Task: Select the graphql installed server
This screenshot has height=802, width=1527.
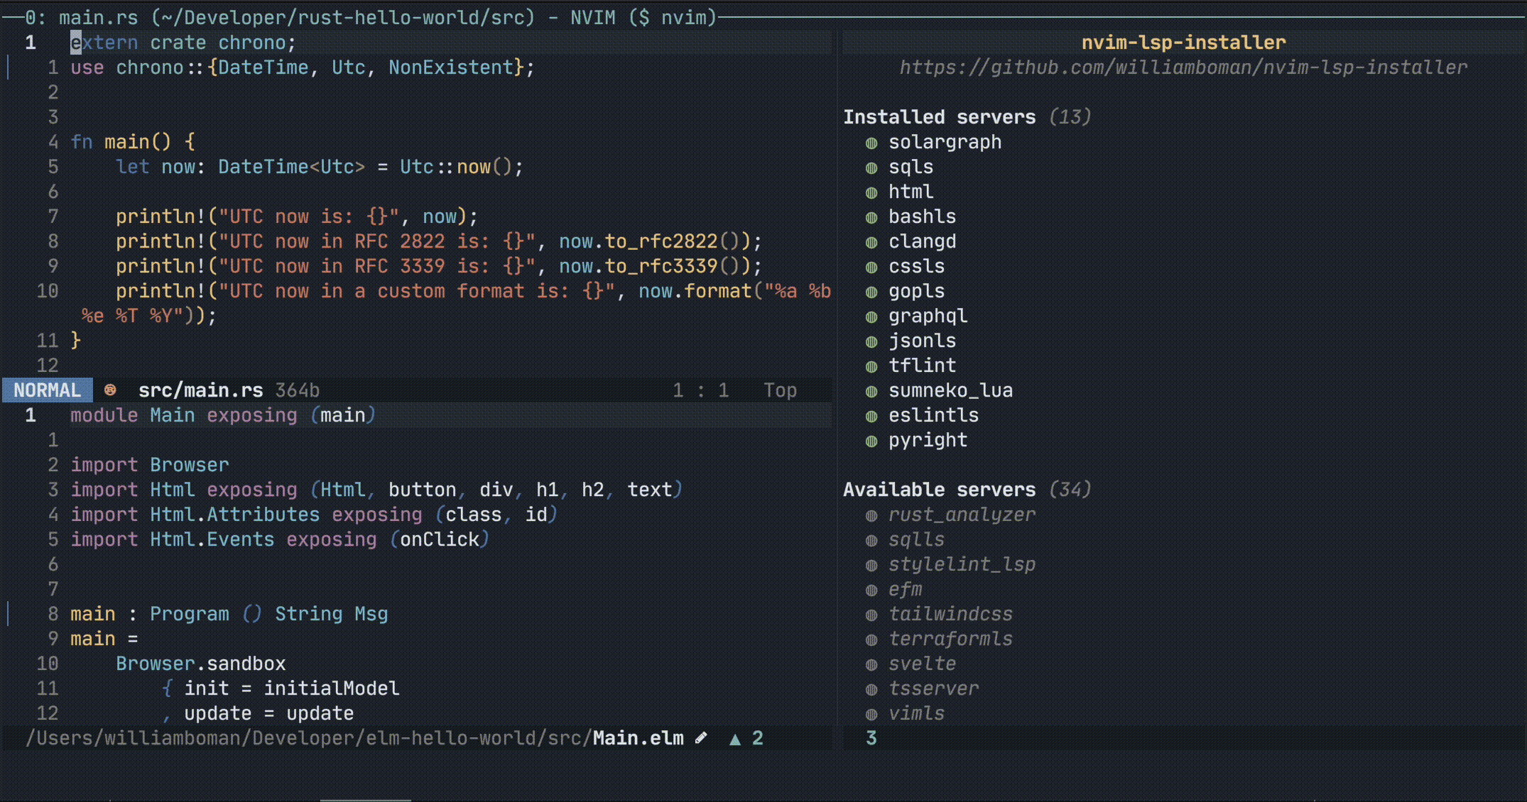Action: [x=928, y=316]
